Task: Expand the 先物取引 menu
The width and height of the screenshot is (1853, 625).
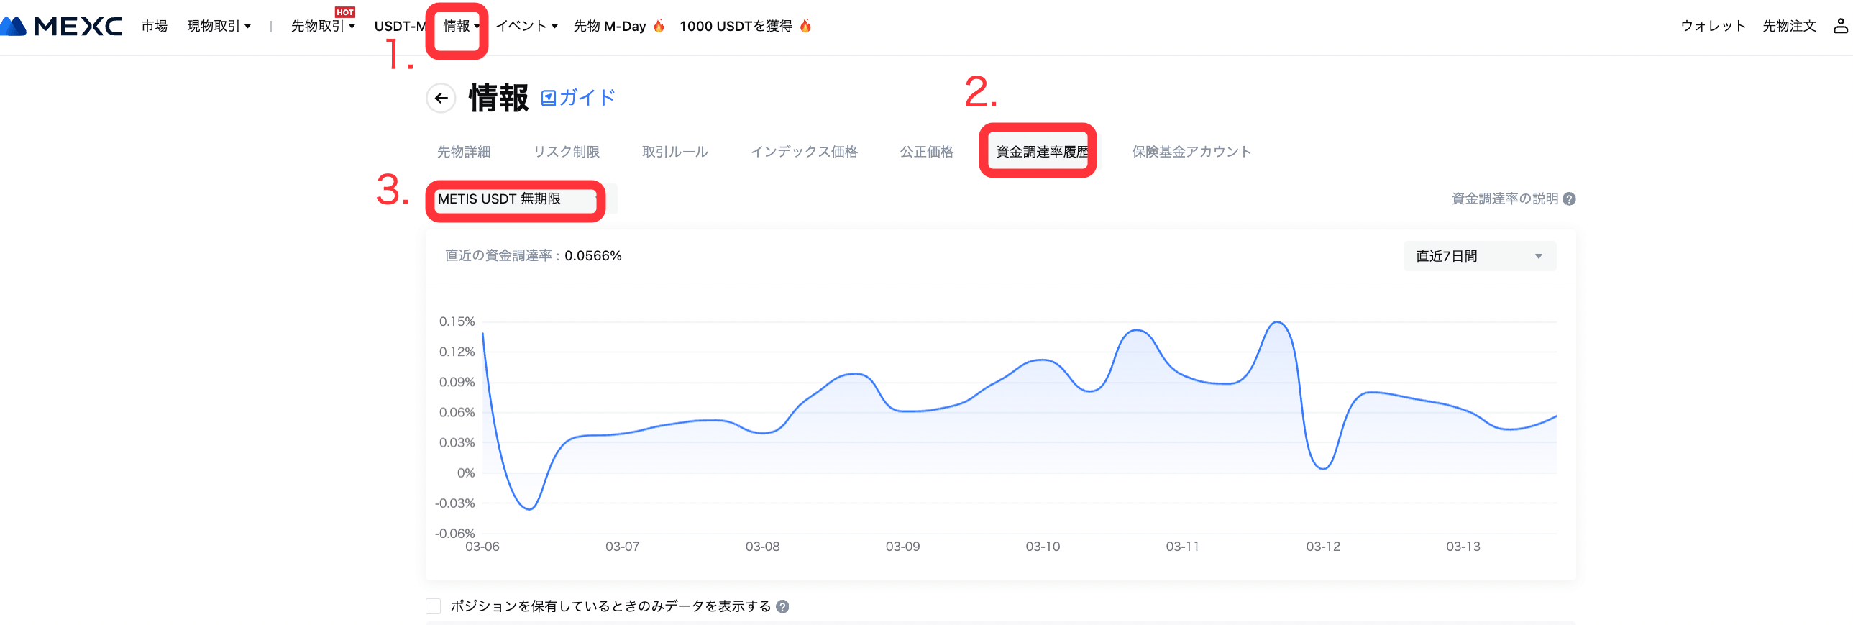Action: (x=323, y=27)
